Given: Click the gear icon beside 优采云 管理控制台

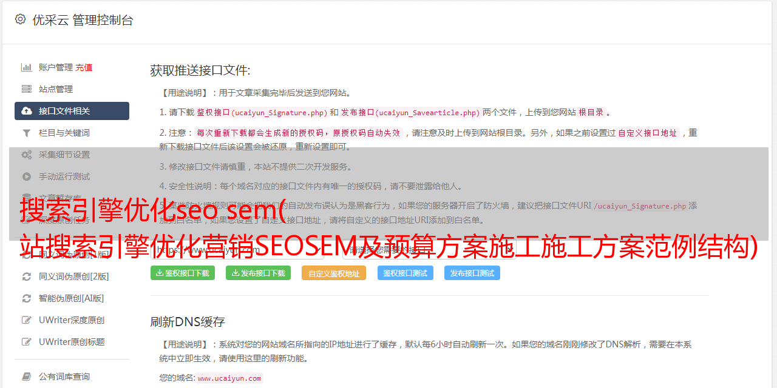Looking at the screenshot, I should [x=20, y=19].
